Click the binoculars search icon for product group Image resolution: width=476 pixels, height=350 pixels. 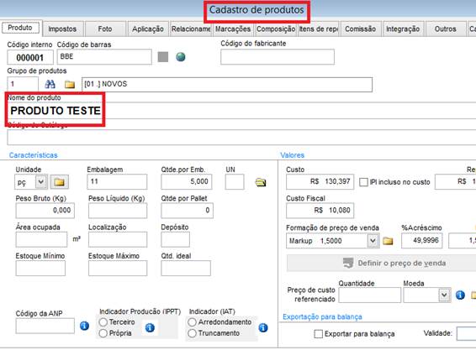pos(50,84)
